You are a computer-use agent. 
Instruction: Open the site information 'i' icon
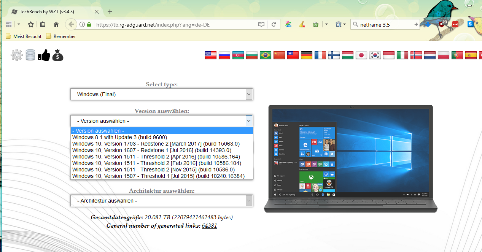point(82,24)
